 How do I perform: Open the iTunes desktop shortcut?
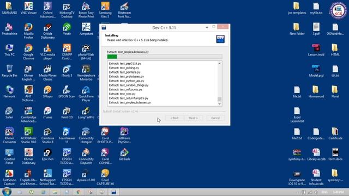[47, 113]
